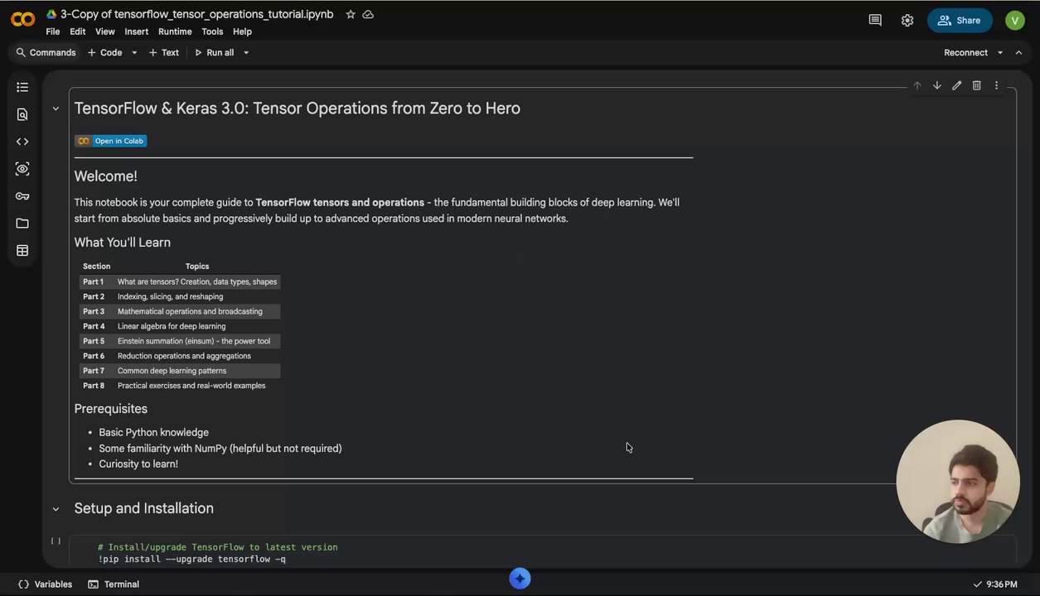Check the cloud save status icon
Viewport: 1040px width, 596px height.
(368, 14)
